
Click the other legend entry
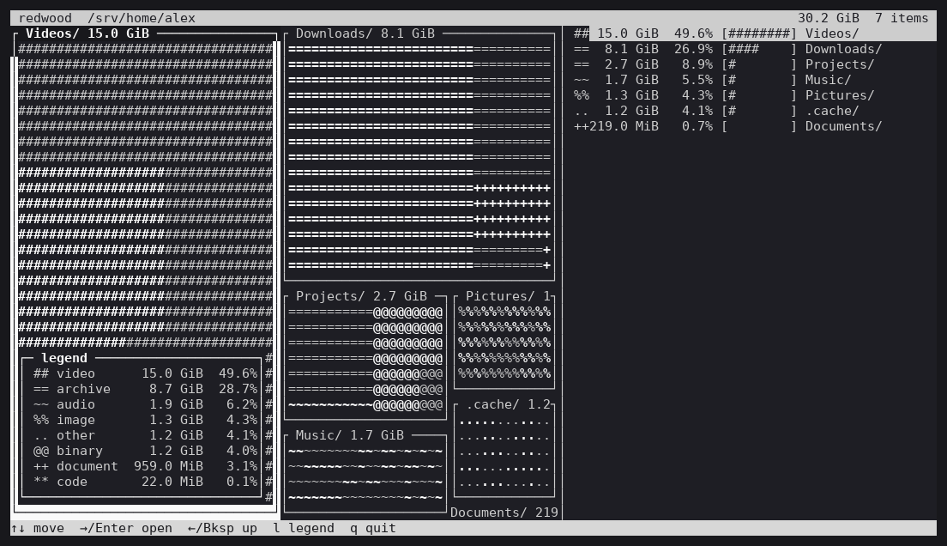pos(146,435)
